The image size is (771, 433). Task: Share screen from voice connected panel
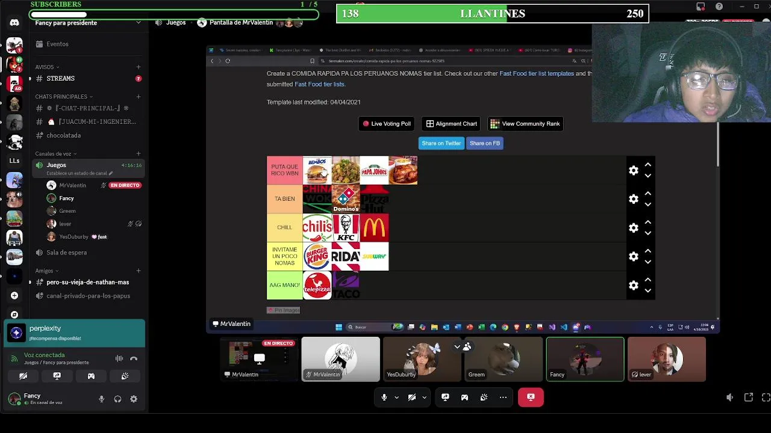pyautogui.click(x=57, y=376)
